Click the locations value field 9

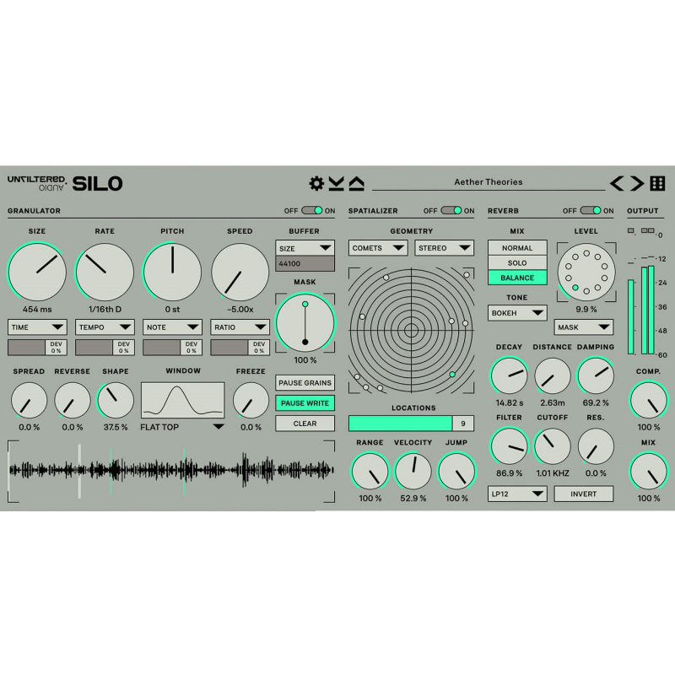(463, 424)
